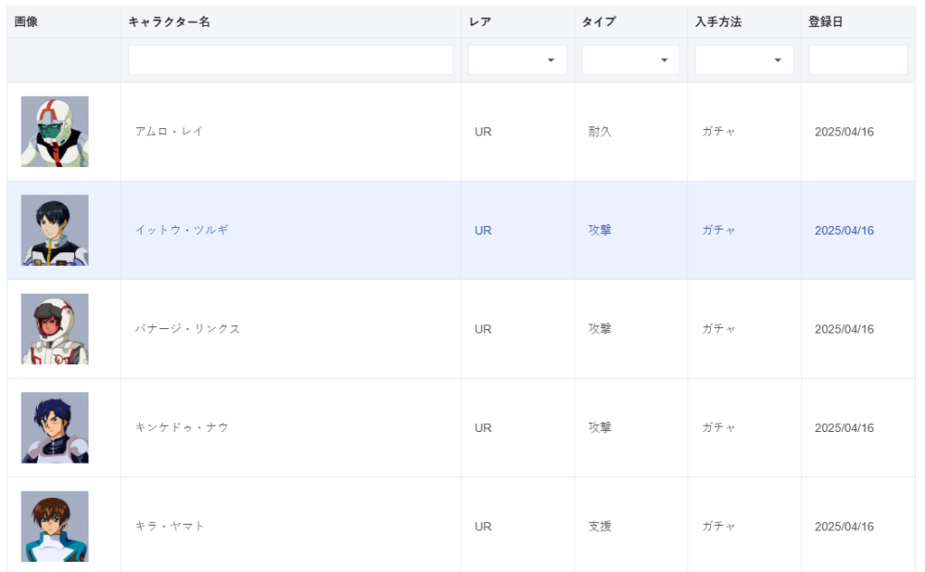Click 攻撃 type in キンケドゥ・ナウ row
This screenshot has height=572, width=925.
click(600, 427)
